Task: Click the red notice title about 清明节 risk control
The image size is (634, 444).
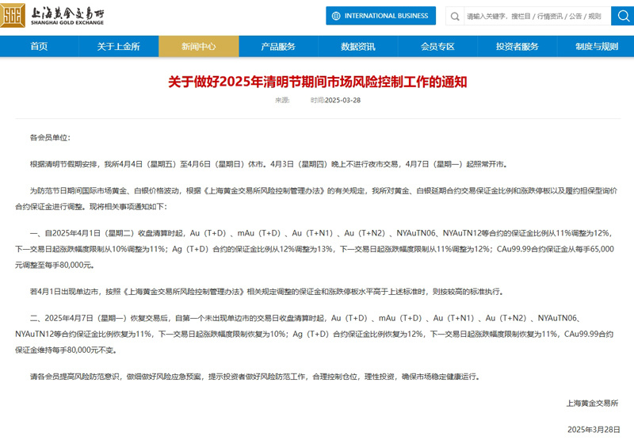Action: tap(318, 82)
